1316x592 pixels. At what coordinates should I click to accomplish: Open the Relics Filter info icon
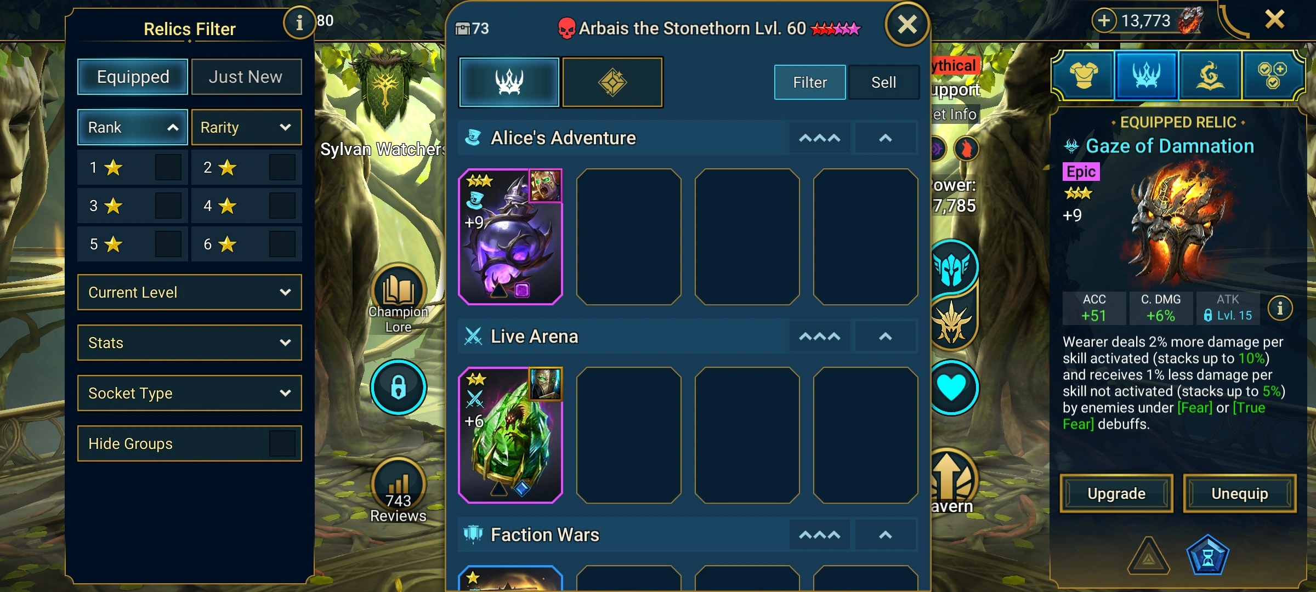point(299,23)
